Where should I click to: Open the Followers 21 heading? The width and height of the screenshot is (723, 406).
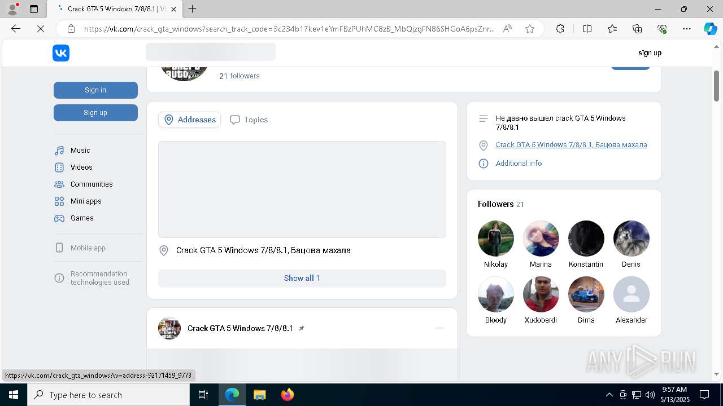(x=501, y=204)
